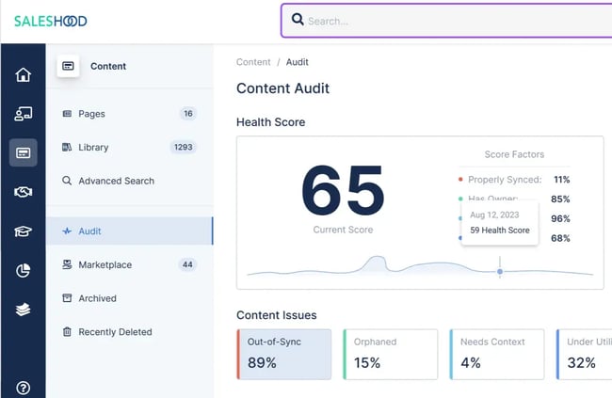Image resolution: width=612 pixels, height=398 pixels.
Task: Open Pages in the Content menu
Action: tap(130, 114)
